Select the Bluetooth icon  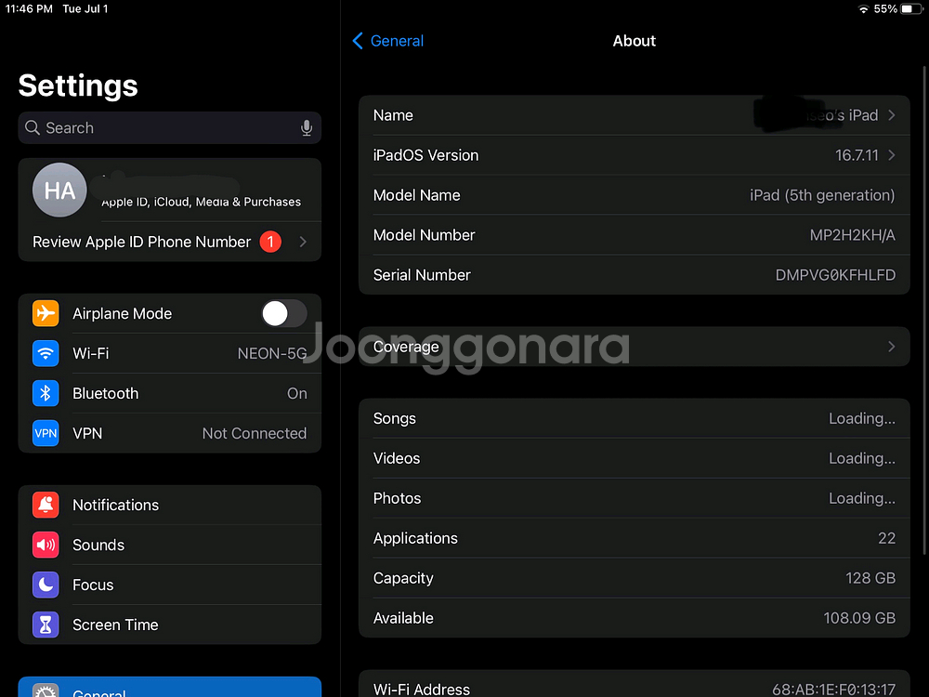coord(46,393)
